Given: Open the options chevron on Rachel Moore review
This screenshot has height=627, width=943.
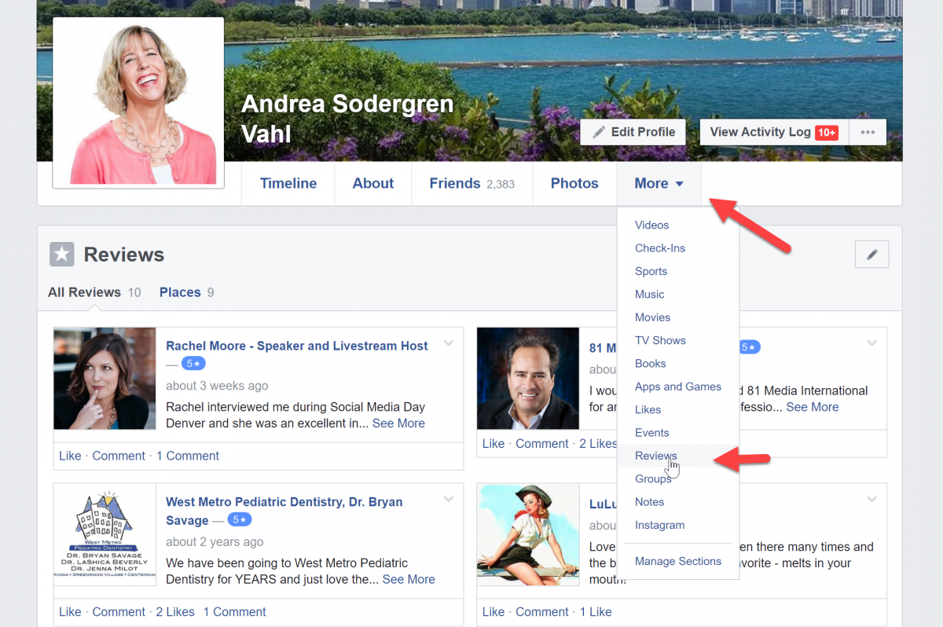Looking at the screenshot, I should pyautogui.click(x=448, y=343).
